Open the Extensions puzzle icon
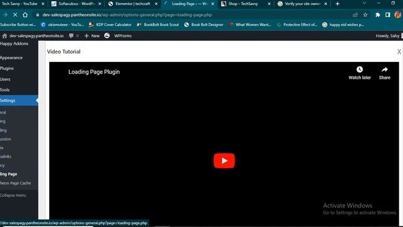The width and height of the screenshot is (403, 227). pos(378,15)
